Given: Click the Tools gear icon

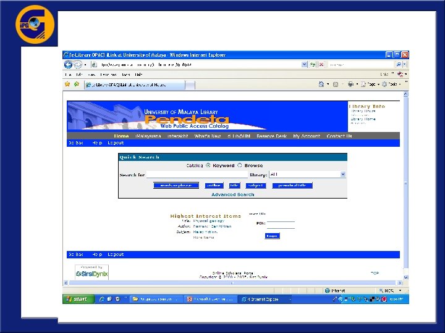Looking at the screenshot, I should point(384,84).
